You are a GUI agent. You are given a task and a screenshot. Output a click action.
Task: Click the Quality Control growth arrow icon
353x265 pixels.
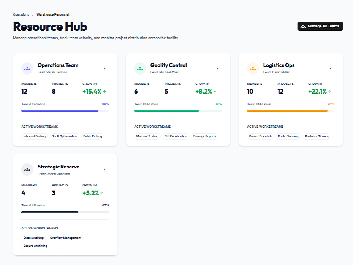pos(215,92)
